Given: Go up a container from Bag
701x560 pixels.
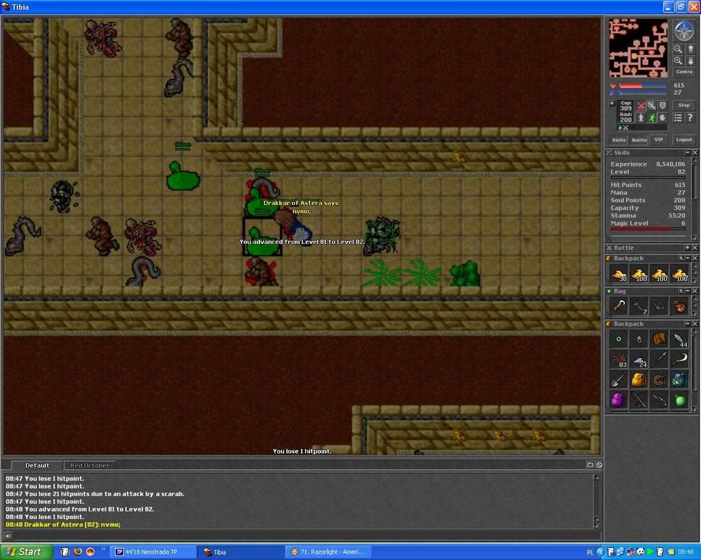Looking at the screenshot, I should (x=681, y=291).
